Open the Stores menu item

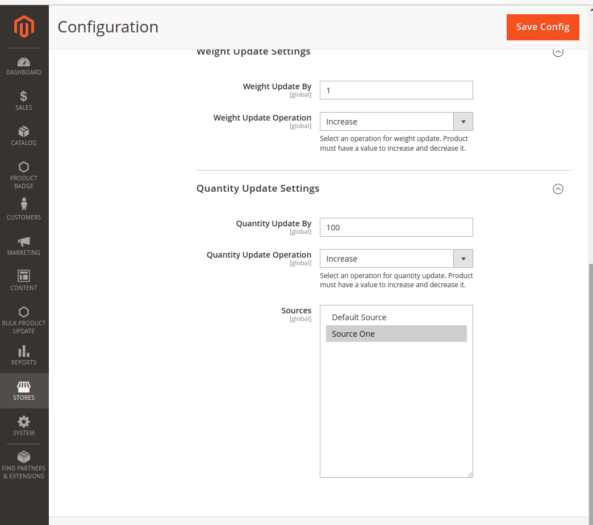(x=24, y=391)
